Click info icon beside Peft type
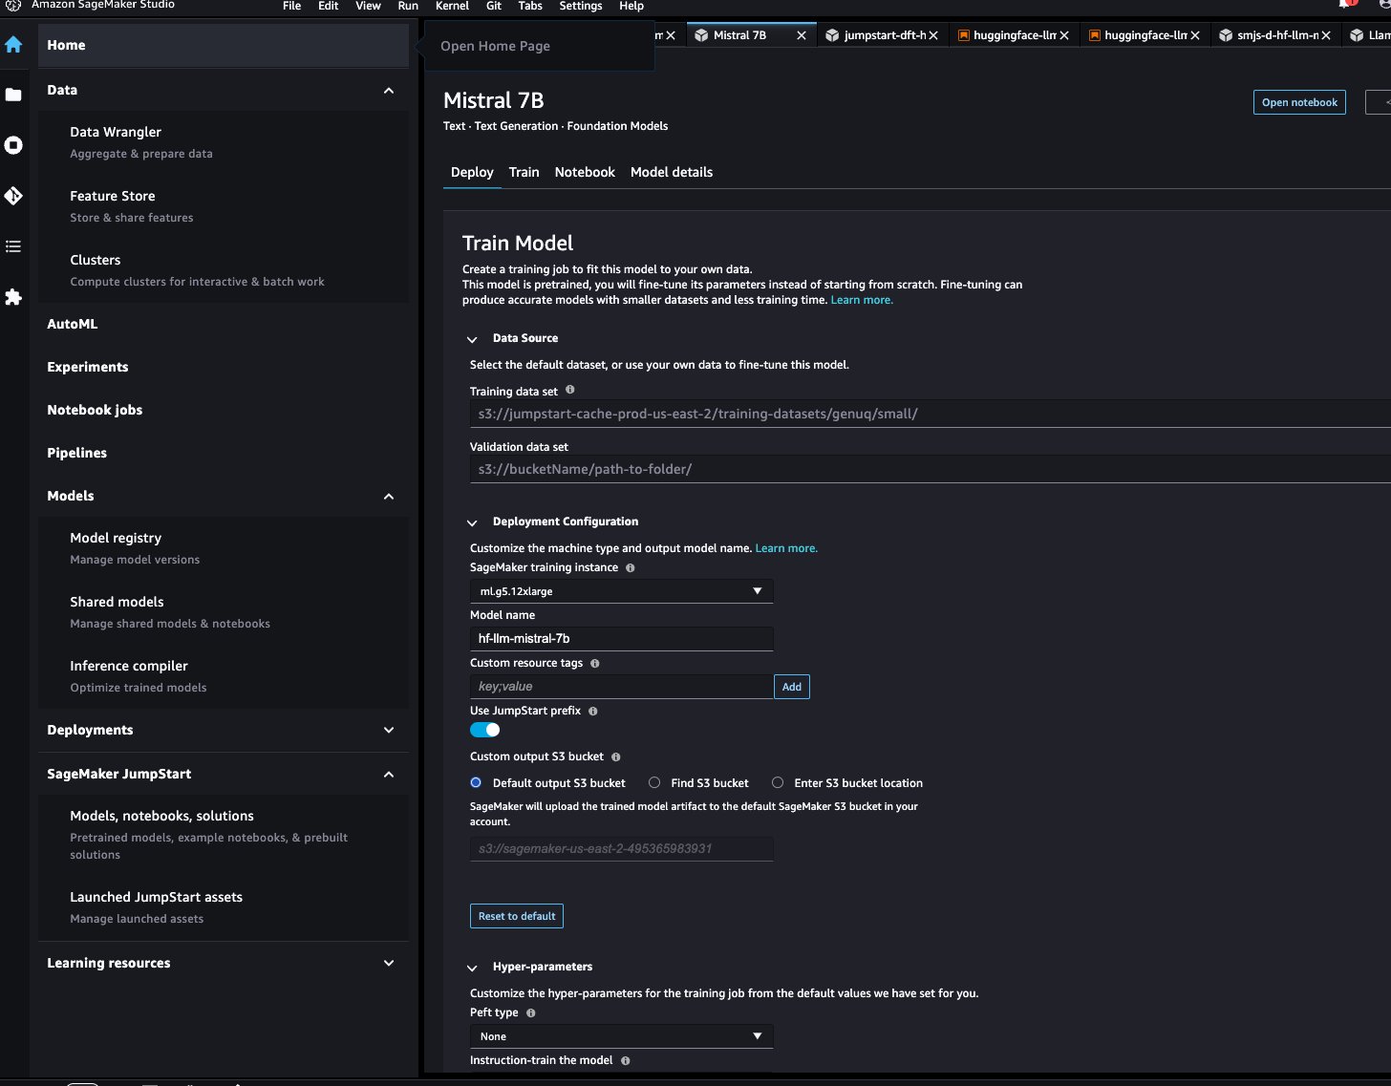Screen dimensions: 1391x1086 (x=530, y=1012)
